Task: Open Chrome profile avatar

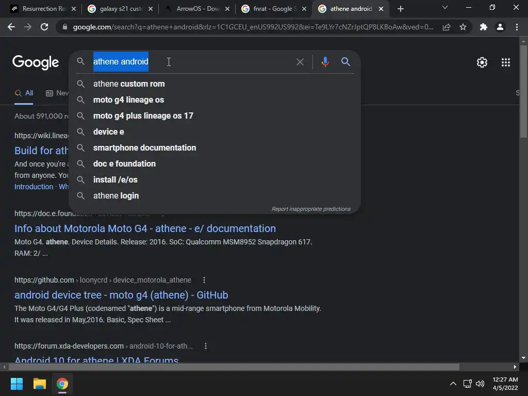Action: tap(500, 27)
